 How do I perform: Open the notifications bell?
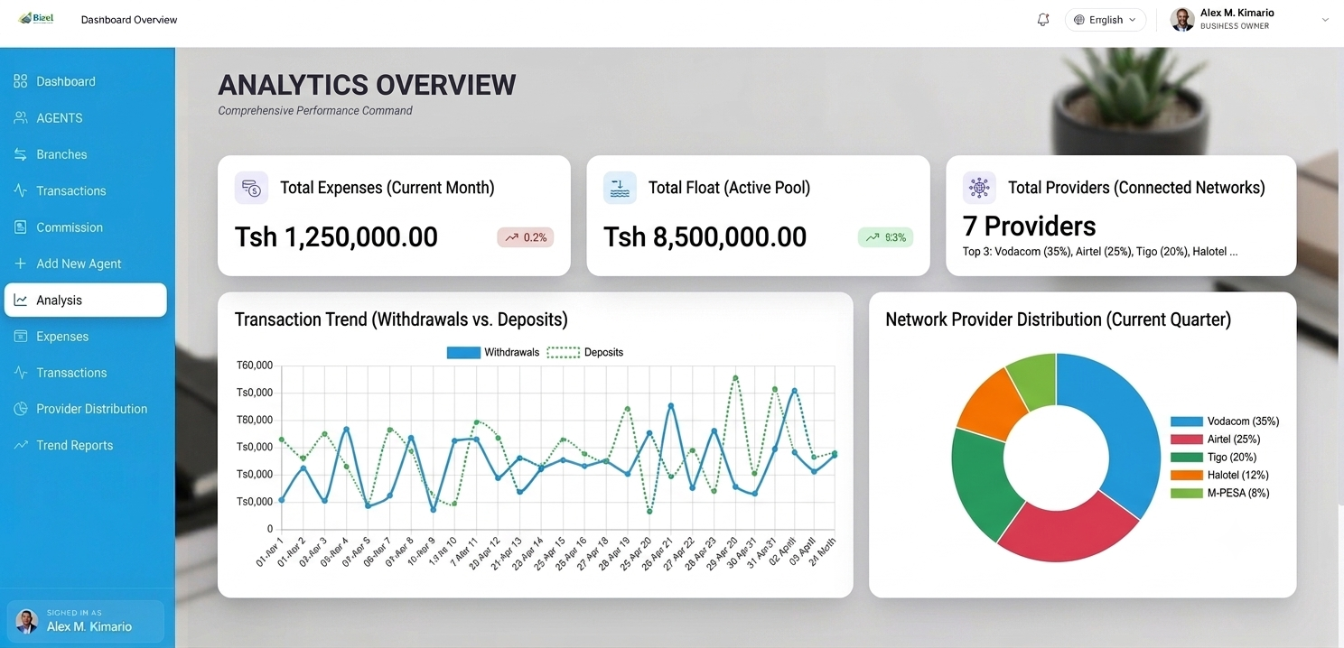point(1043,20)
